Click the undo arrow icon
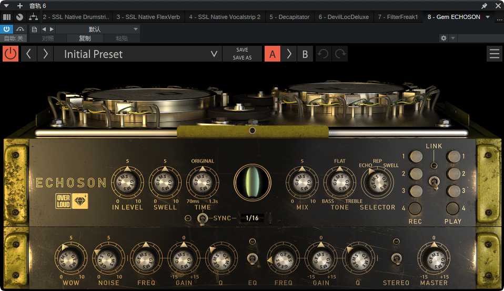 (x=323, y=54)
